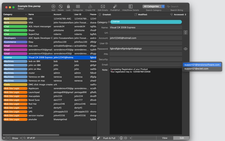225x141 pixels.
Task: Click the Create PW icon
Action: click(90, 6)
